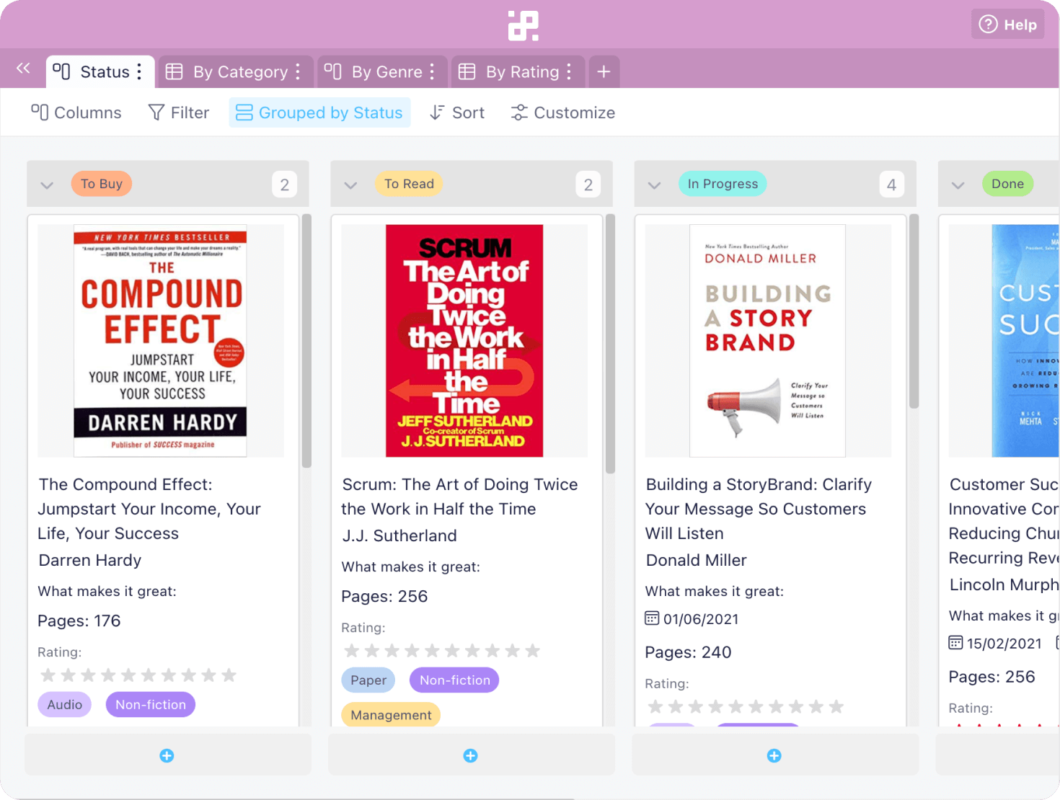Create a new view using the plus icon

coord(604,71)
